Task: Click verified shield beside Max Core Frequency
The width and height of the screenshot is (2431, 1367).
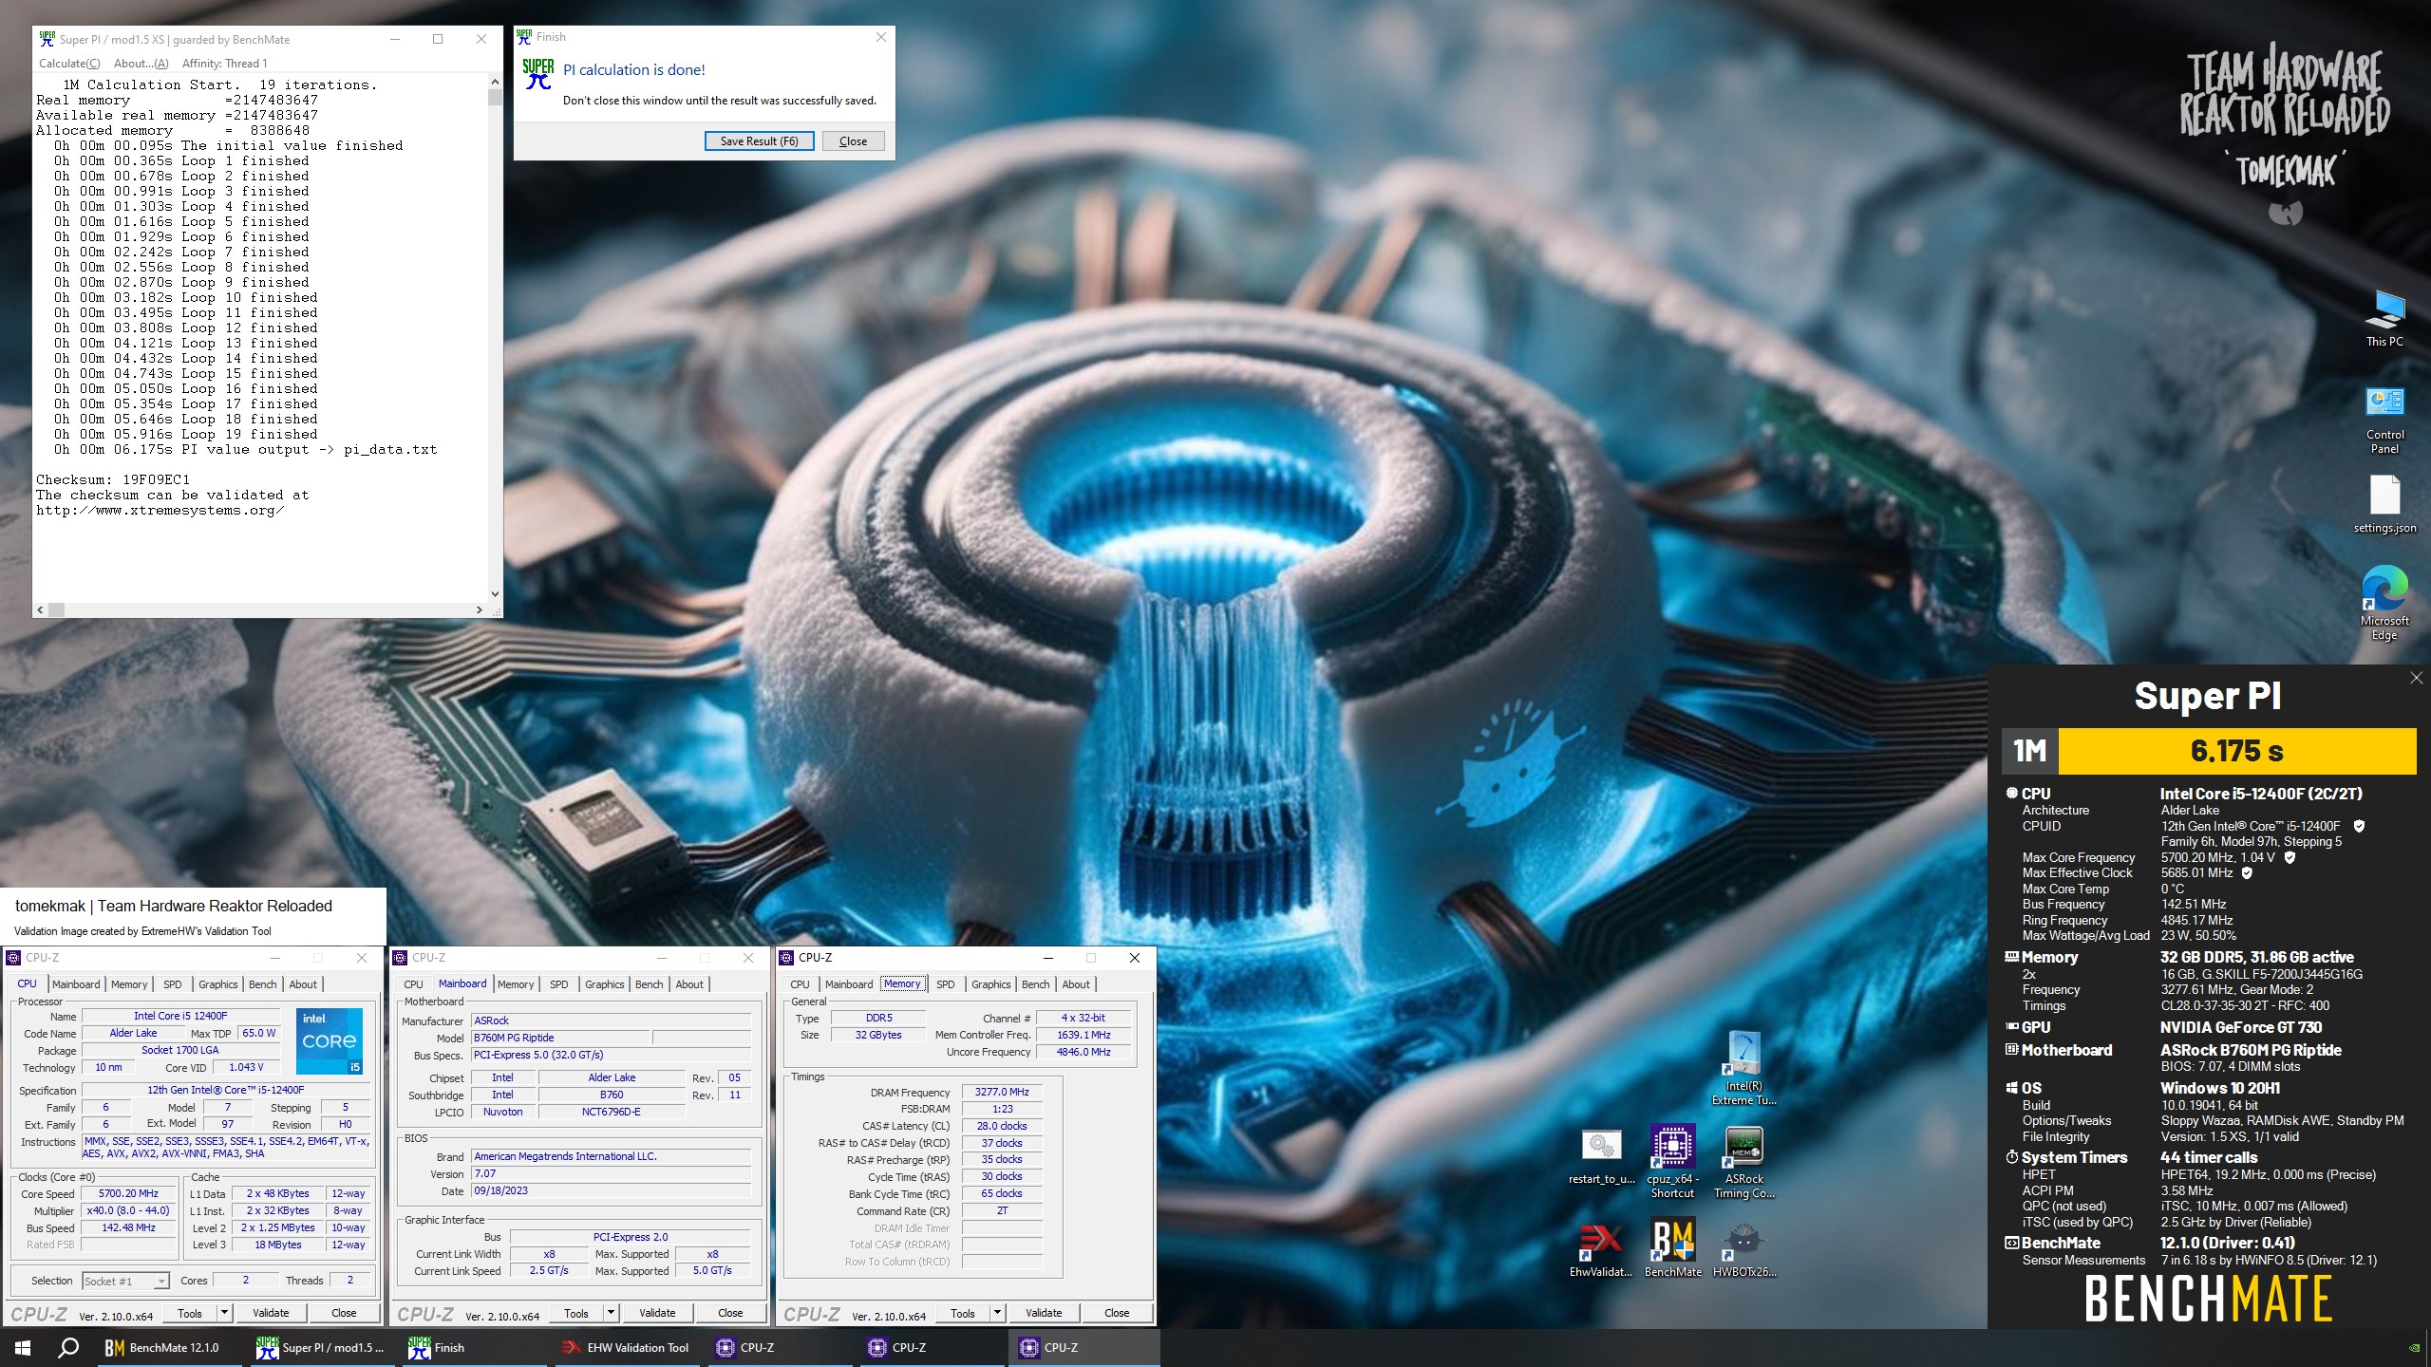Action: point(2290,857)
